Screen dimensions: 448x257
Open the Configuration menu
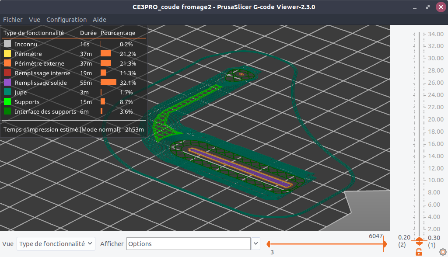66,20
